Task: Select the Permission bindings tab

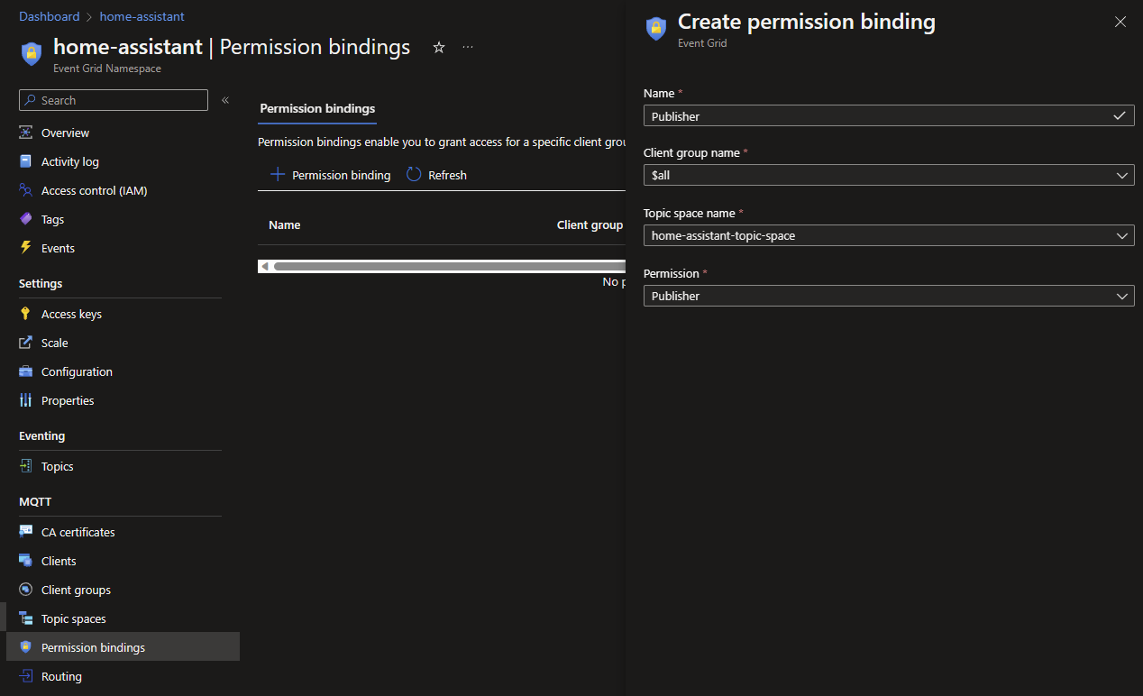Action: [317, 108]
